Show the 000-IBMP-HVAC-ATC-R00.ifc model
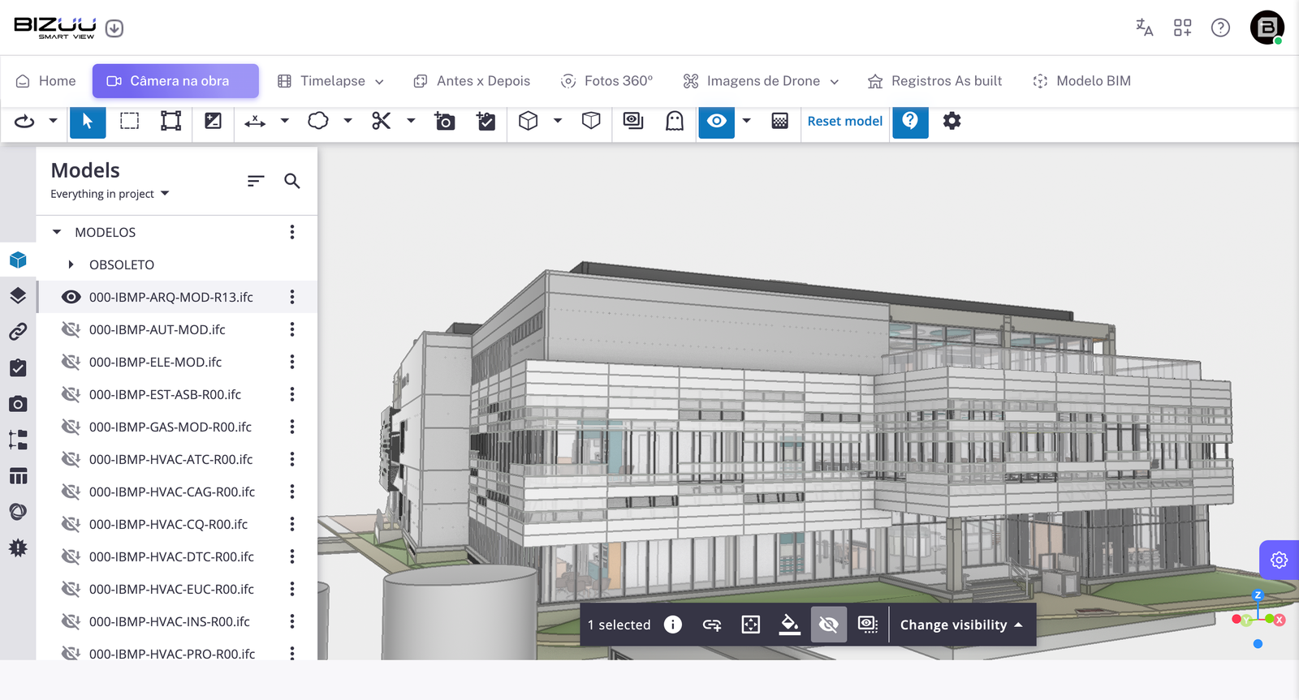This screenshot has height=700, width=1299. pyautogui.click(x=71, y=459)
